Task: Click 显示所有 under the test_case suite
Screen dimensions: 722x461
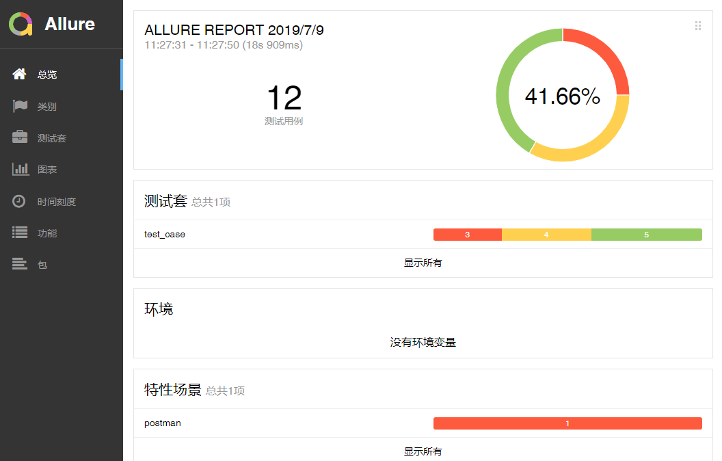Action: (423, 263)
